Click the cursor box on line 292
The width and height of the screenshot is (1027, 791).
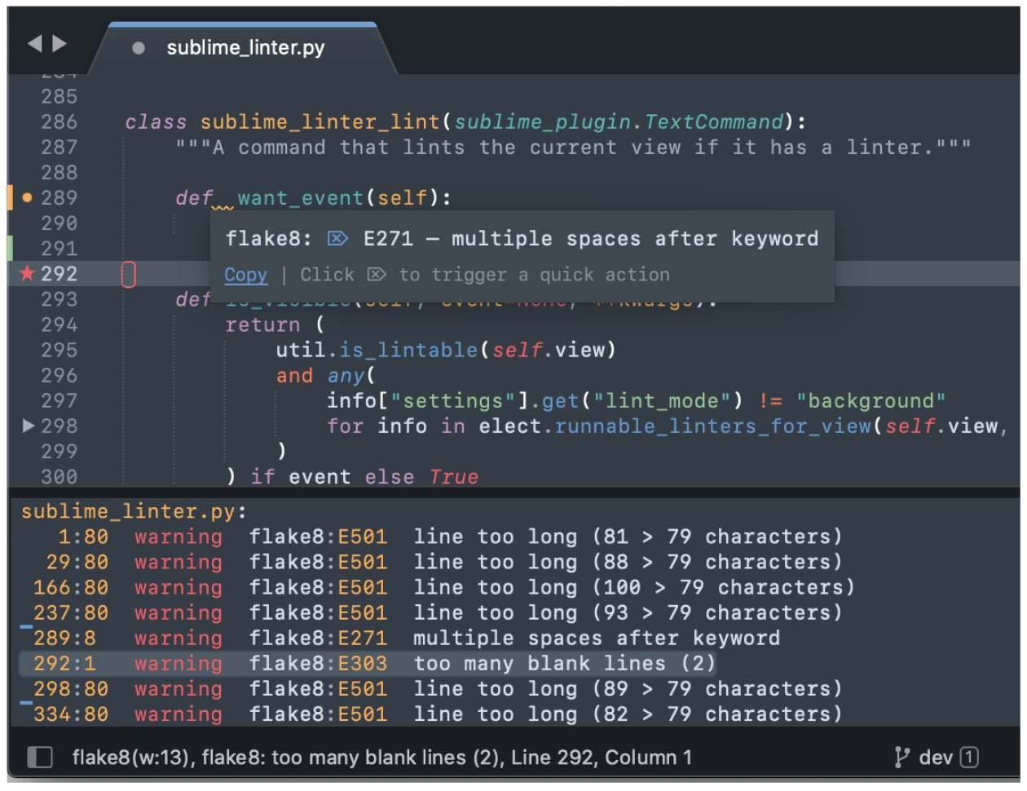tap(129, 274)
